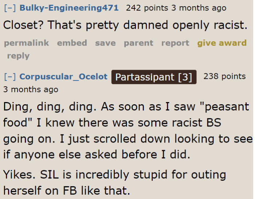Click the 242 points score
The height and width of the screenshot is (199, 255).
(x=147, y=8)
